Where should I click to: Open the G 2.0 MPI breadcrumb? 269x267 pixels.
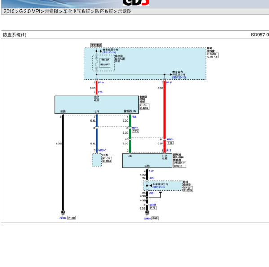(29, 11)
